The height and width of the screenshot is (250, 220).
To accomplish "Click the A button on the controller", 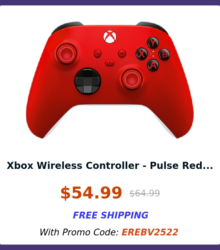I will [x=153, y=65].
